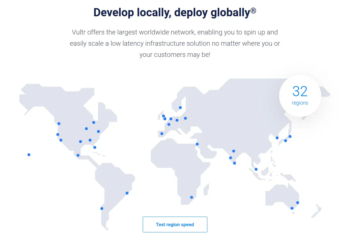Select the Madrid region dot
The width and height of the screenshot is (354, 243).
coord(161,134)
